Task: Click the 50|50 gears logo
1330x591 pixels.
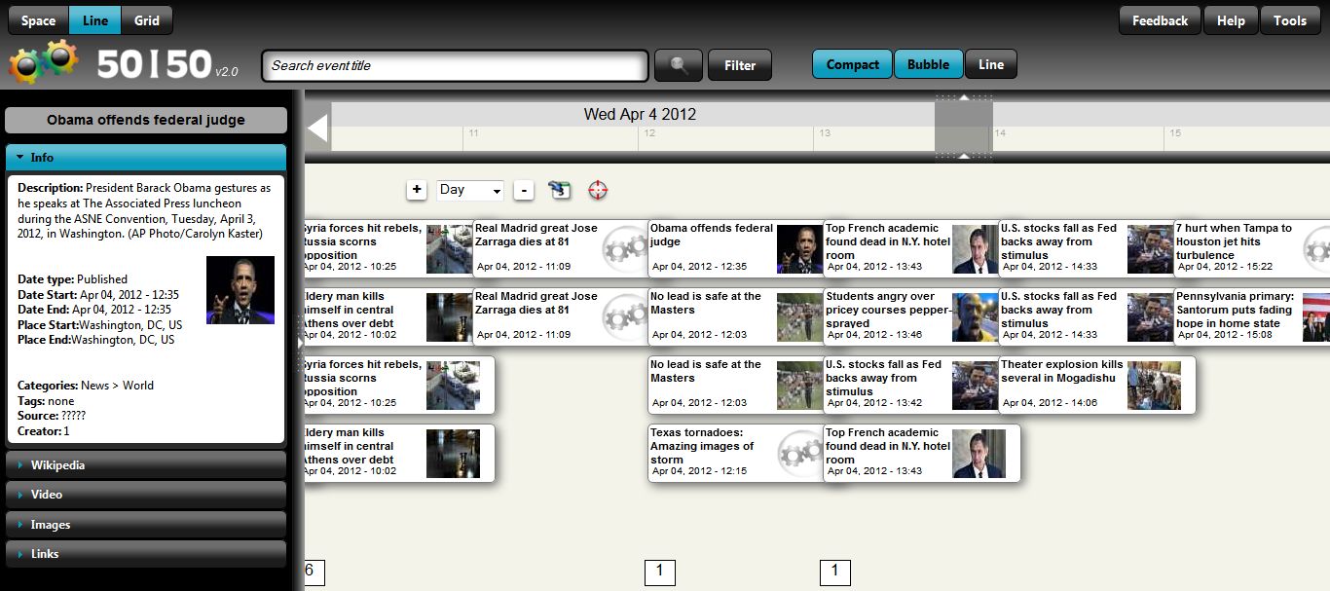Action: point(43,61)
